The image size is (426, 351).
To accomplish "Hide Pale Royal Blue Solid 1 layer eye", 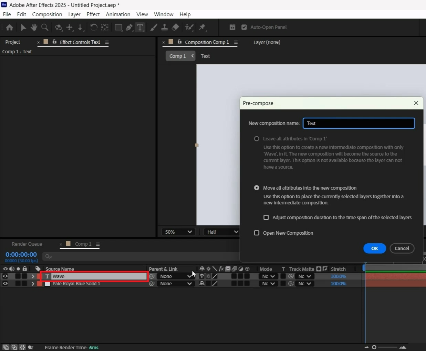I will (x=5, y=284).
